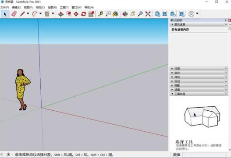Click the user account icon
The width and height of the screenshot is (231, 158).
192,14
